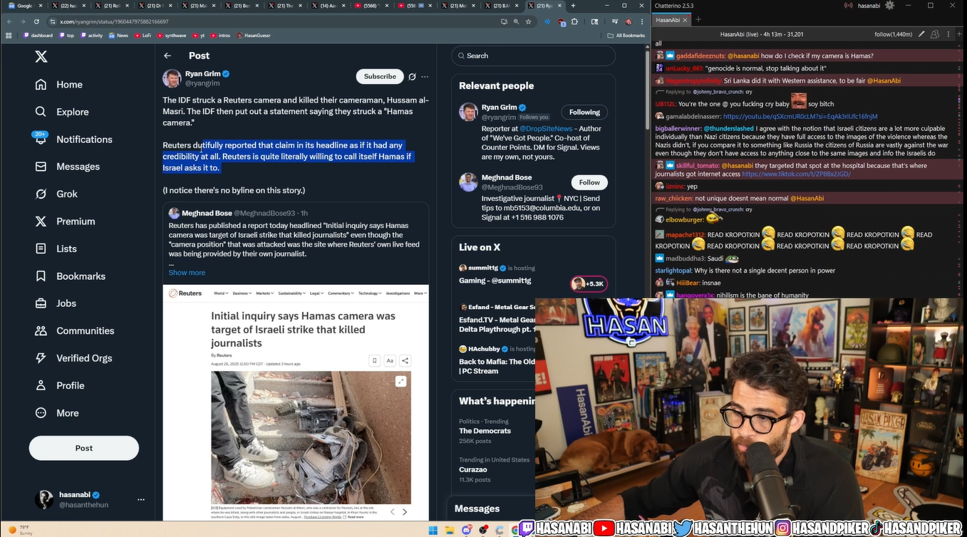The height and width of the screenshot is (537, 967).
Task: Reload the page in the browser
Action: pyautogui.click(x=36, y=21)
